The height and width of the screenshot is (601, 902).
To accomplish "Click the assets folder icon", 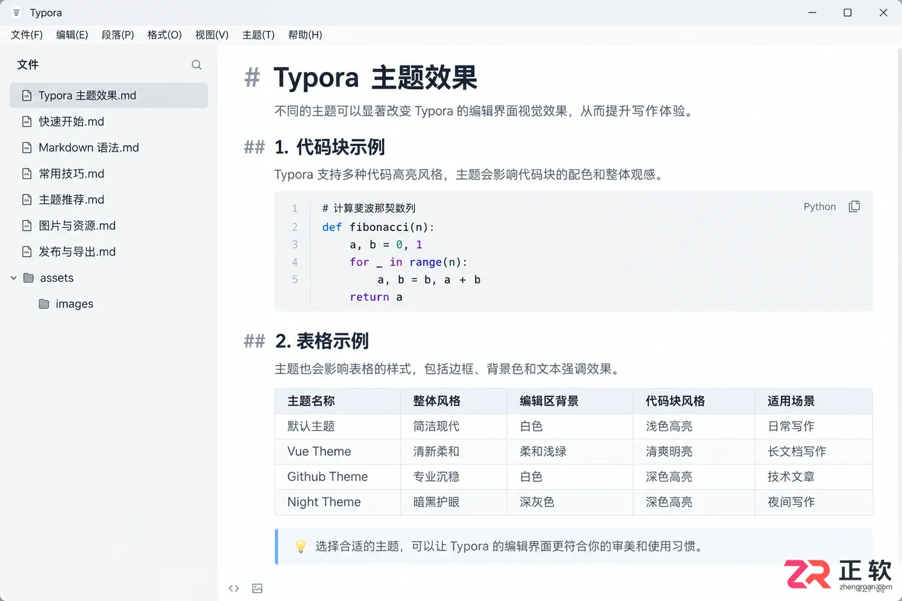I will point(28,278).
